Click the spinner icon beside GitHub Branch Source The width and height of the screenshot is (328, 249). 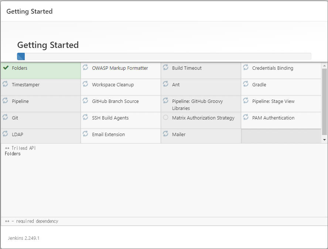tap(85, 100)
